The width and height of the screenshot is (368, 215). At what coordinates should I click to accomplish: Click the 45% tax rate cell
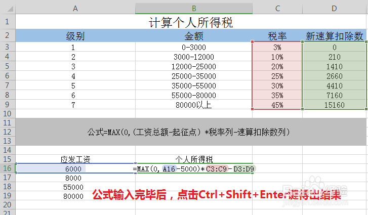pyautogui.click(x=277, y=105)
